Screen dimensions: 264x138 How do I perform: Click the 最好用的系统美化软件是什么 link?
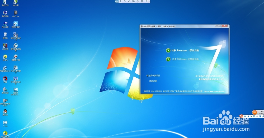[x=211, y=79]
